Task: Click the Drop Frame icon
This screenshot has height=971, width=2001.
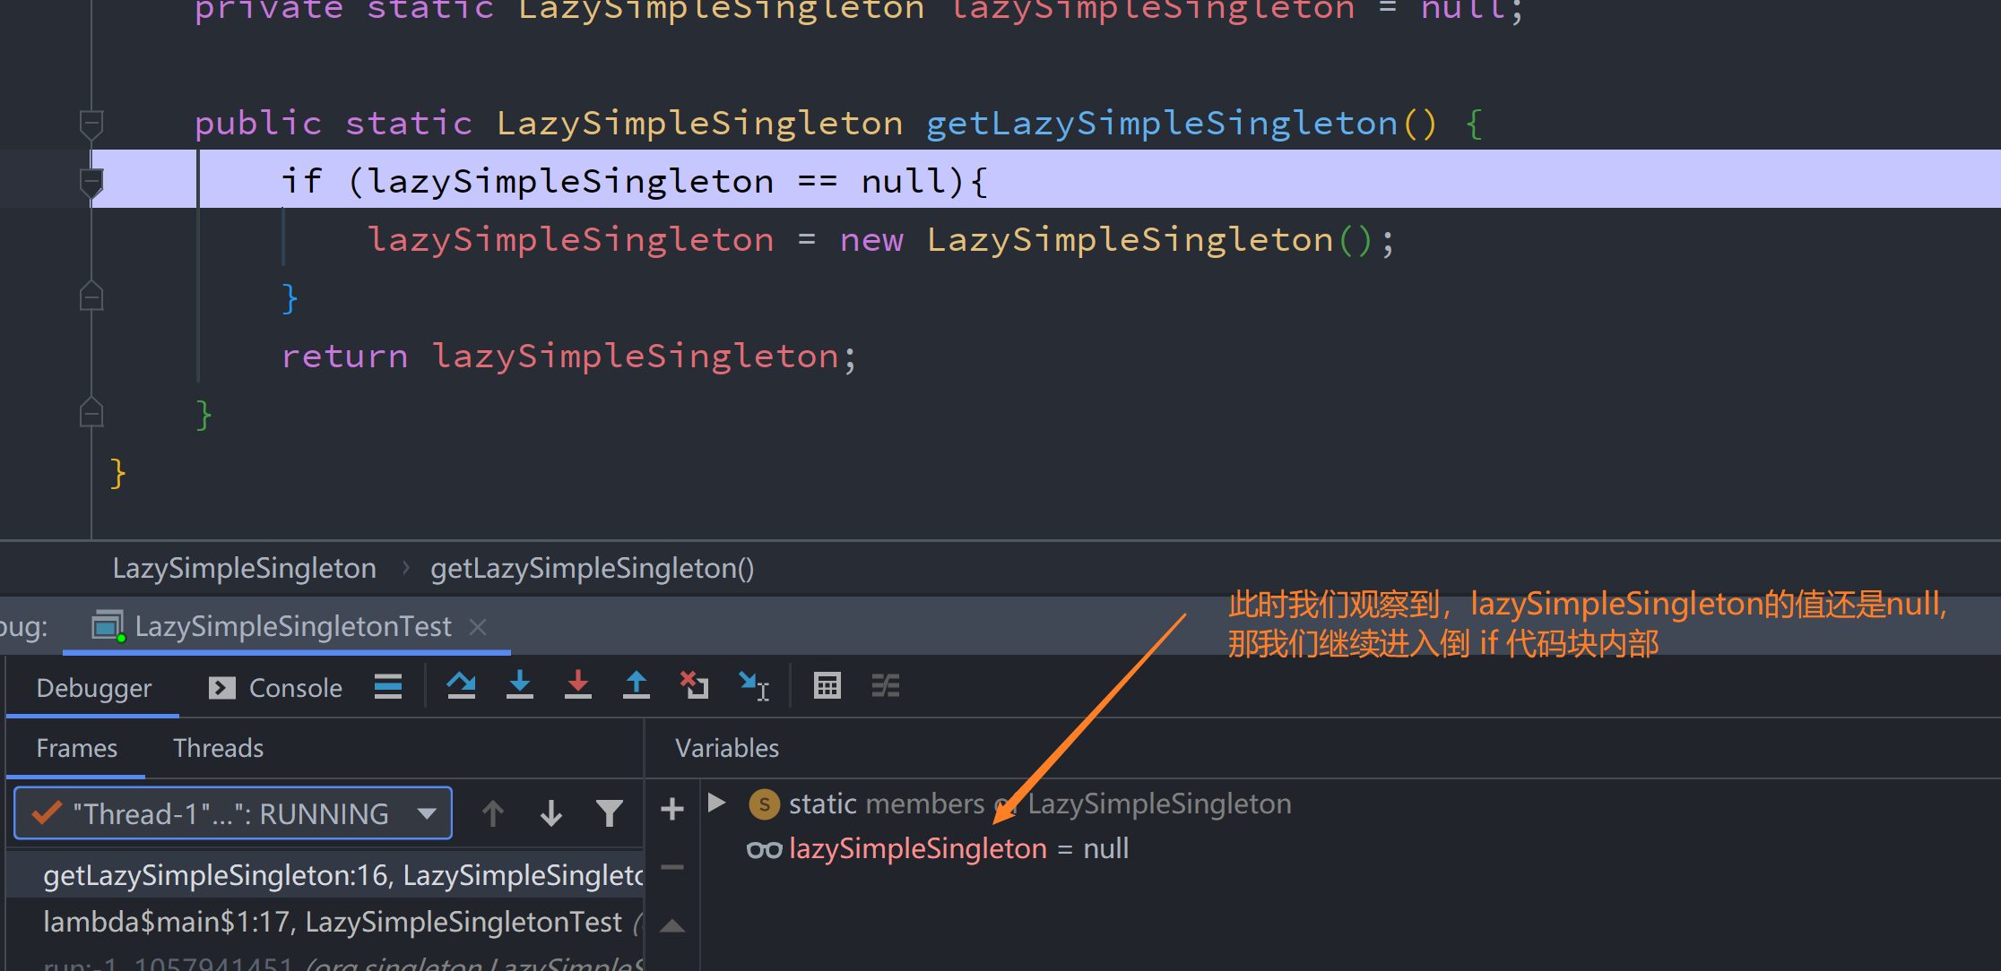Action: tap(694, 686)
